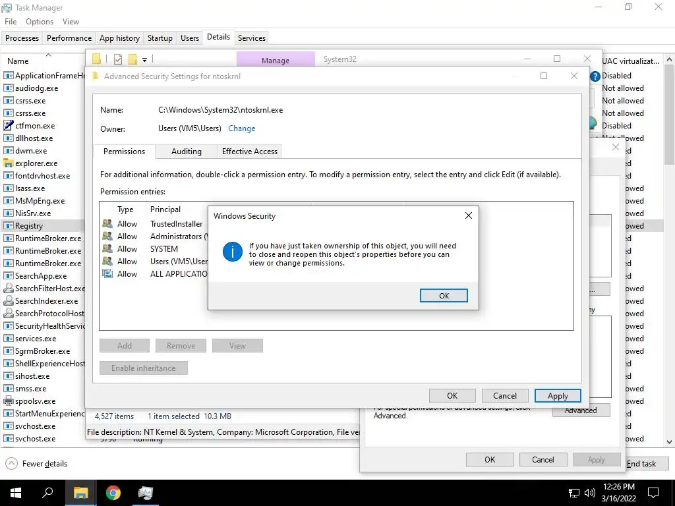Image resolution: width=675 pixels, height=506 pixels.
Task: Select the ALL APPLICATION packages entry icon
Action: click(107, 273)
